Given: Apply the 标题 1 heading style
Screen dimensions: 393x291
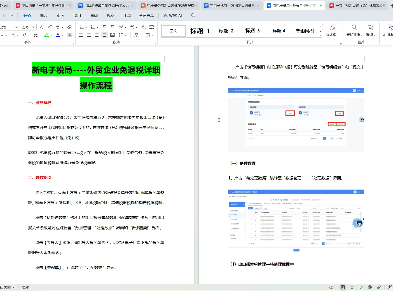Looking at the screenshot, I should (199, 31).
